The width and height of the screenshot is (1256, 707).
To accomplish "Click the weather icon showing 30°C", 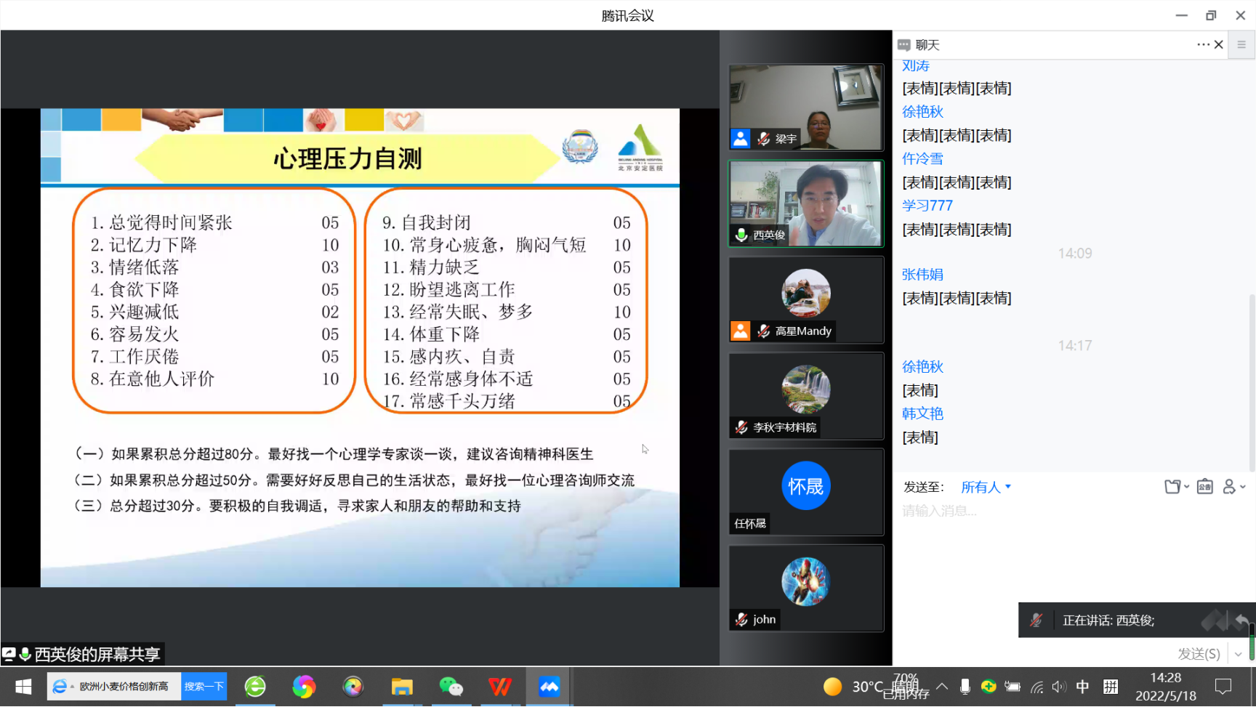I will tap(833, 687).
